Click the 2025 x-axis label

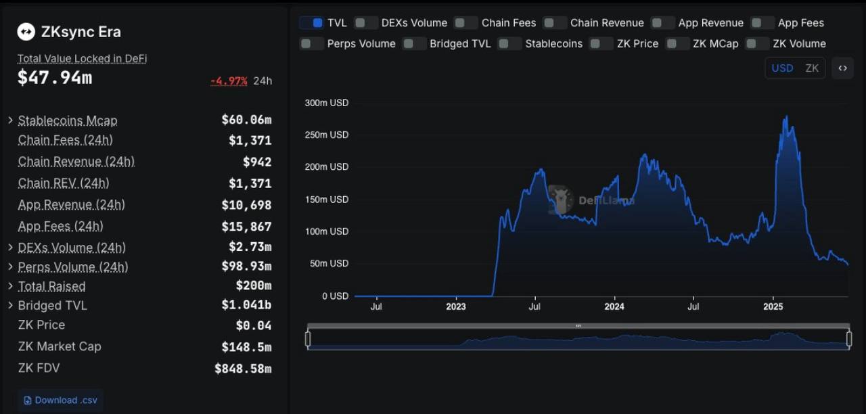click(773, 307)
